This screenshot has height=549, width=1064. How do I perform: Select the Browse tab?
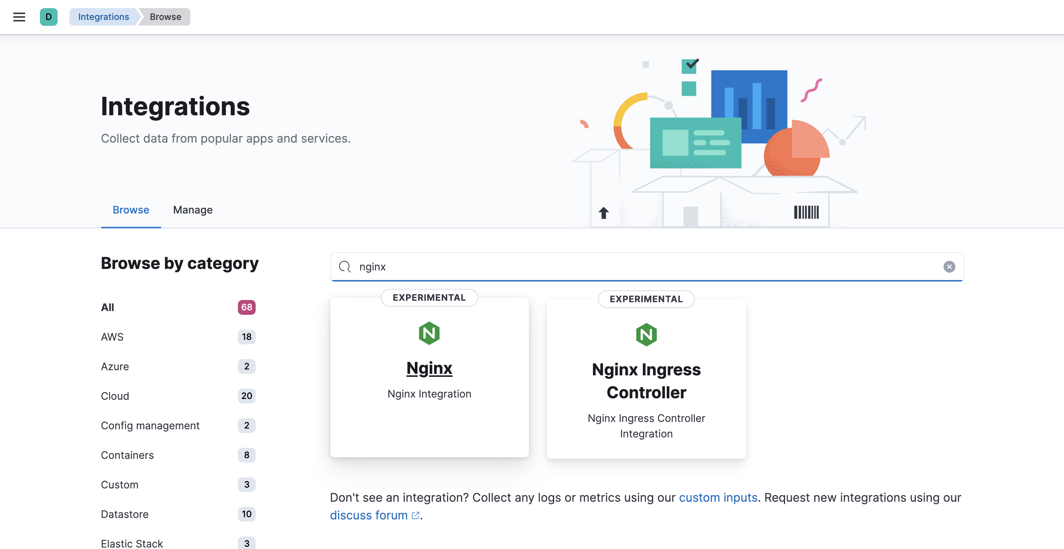click(x=131, y=209)
